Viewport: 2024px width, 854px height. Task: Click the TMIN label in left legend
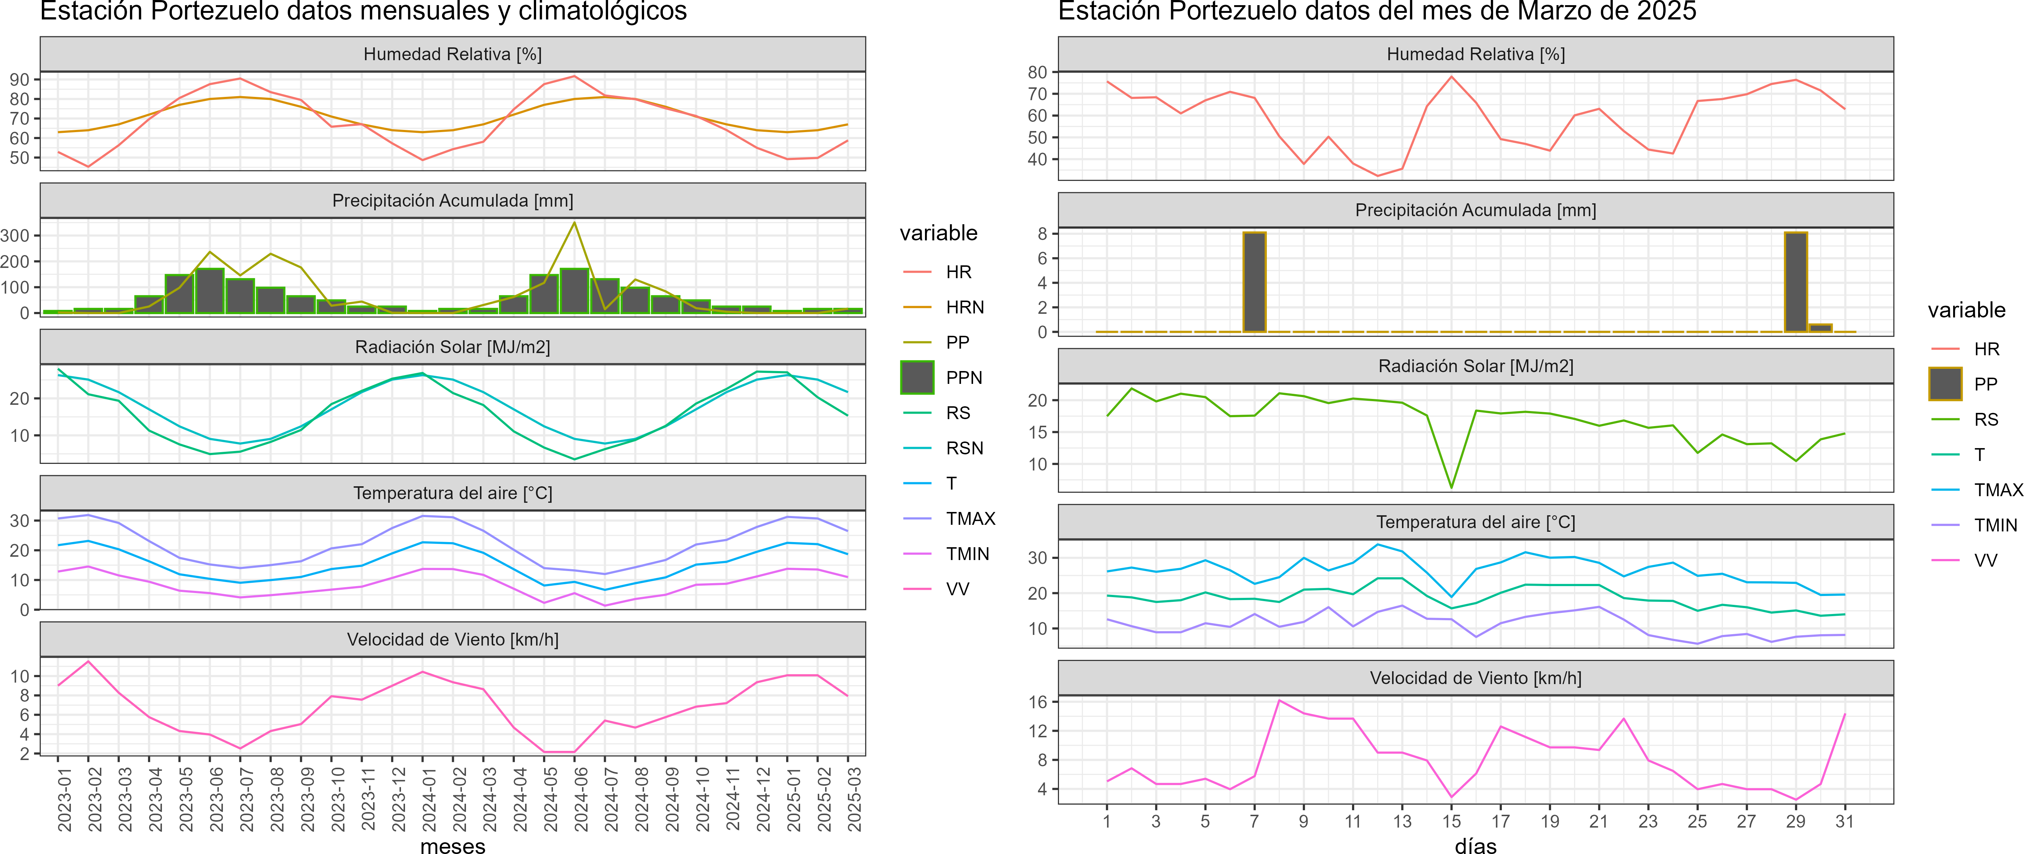(968, 554)
